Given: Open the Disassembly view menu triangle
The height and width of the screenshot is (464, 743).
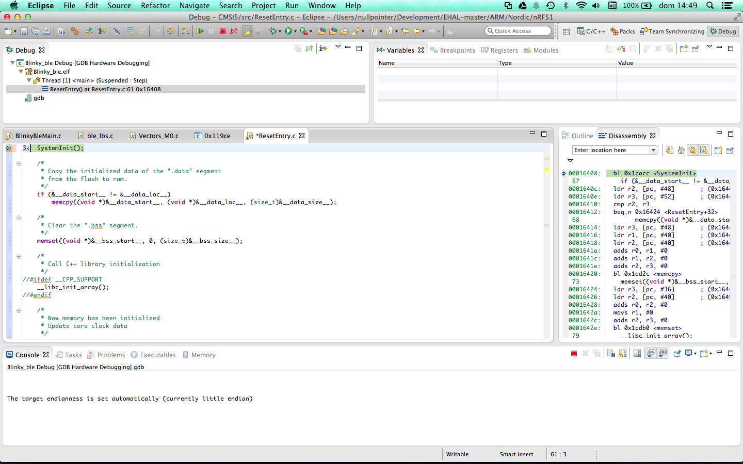Looking at the screenshot, I should point(570,160).
